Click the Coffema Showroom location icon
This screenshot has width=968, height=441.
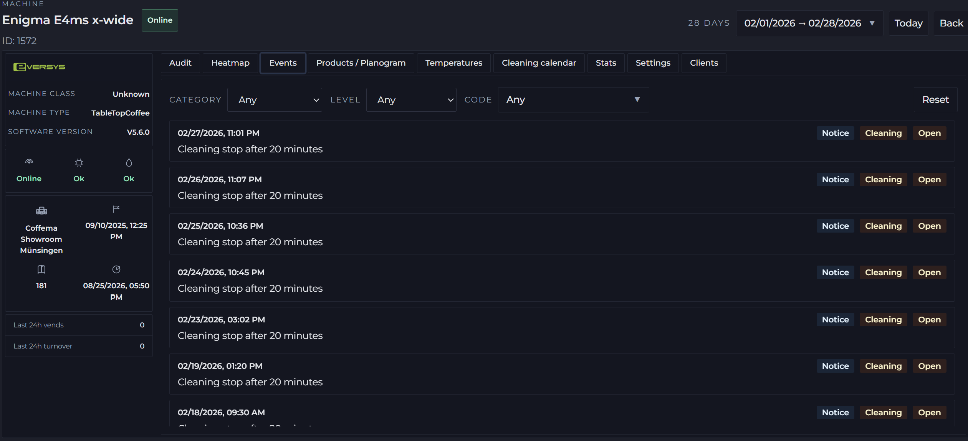point(41,210)
